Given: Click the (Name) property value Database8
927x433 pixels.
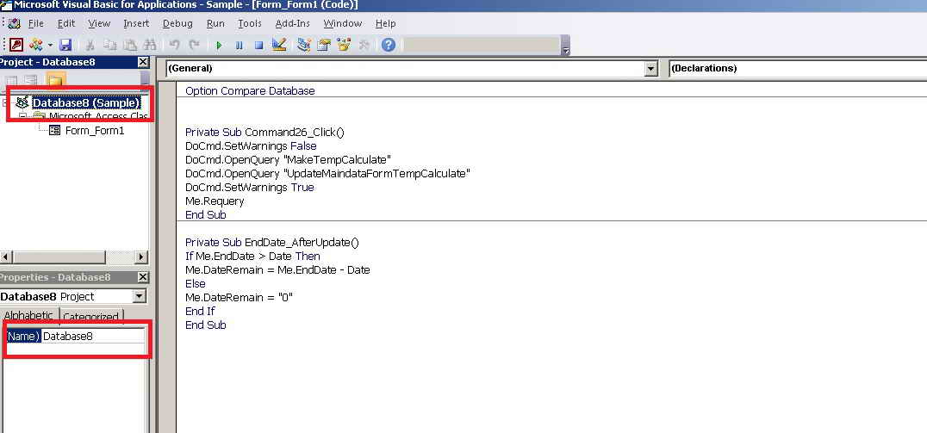Looking at the screenshot, I should pyautogui.click(x=93, y=336).
